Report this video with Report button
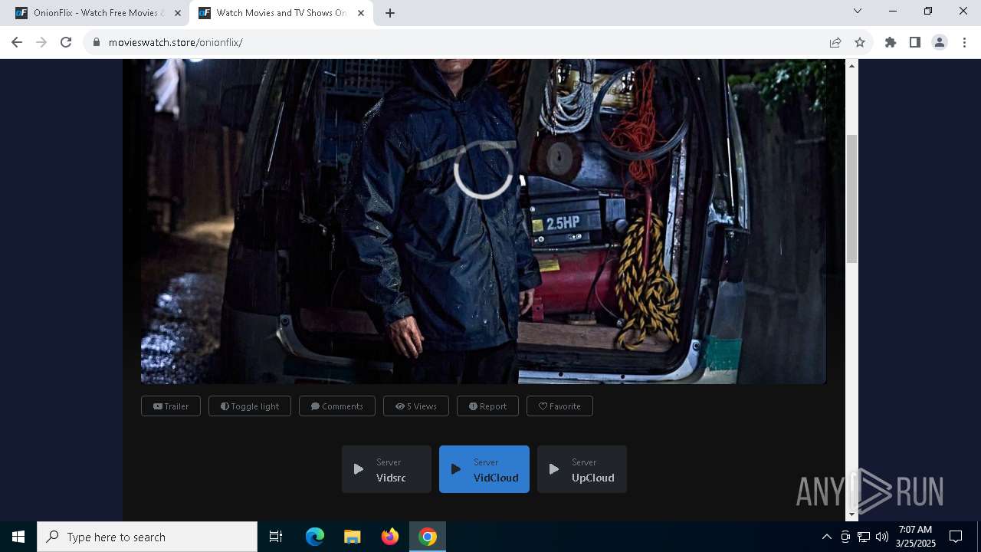The width and height of the screenshot is (981, 552). point(487,406)
